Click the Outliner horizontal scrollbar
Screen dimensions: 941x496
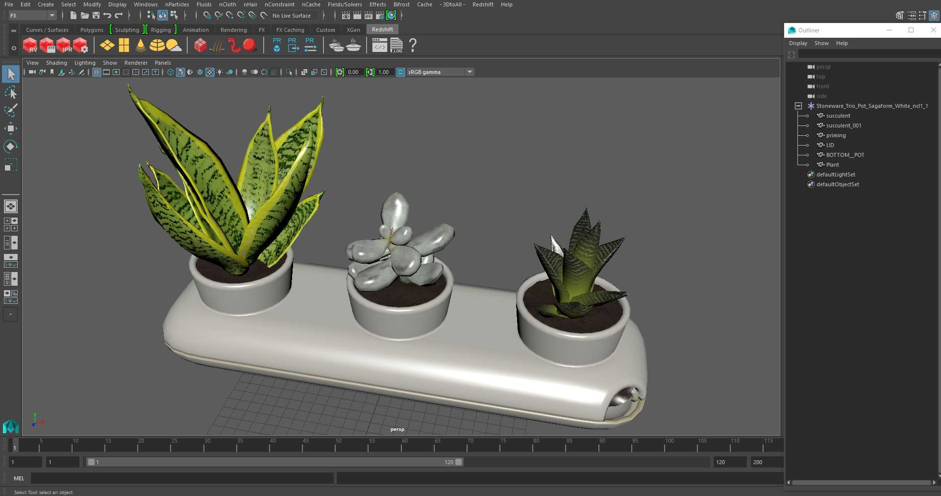pyautogui.click(x=861, y=483)
